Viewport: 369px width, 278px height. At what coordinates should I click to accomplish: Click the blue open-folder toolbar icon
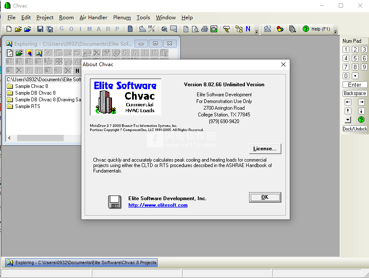[28, 29]
